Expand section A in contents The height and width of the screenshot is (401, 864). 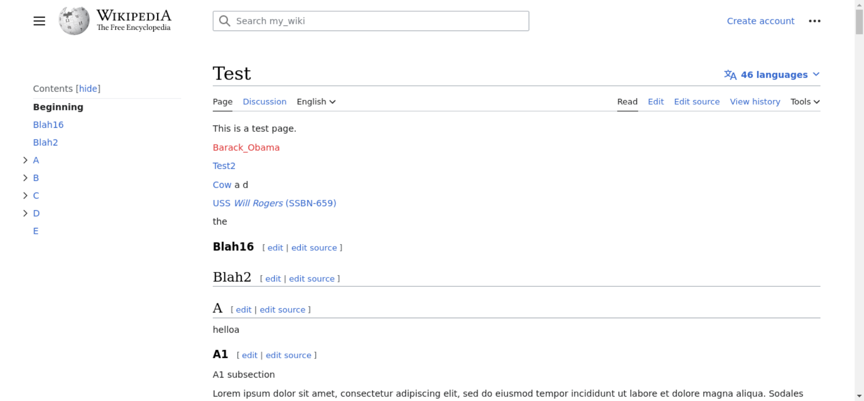[25, 160]
